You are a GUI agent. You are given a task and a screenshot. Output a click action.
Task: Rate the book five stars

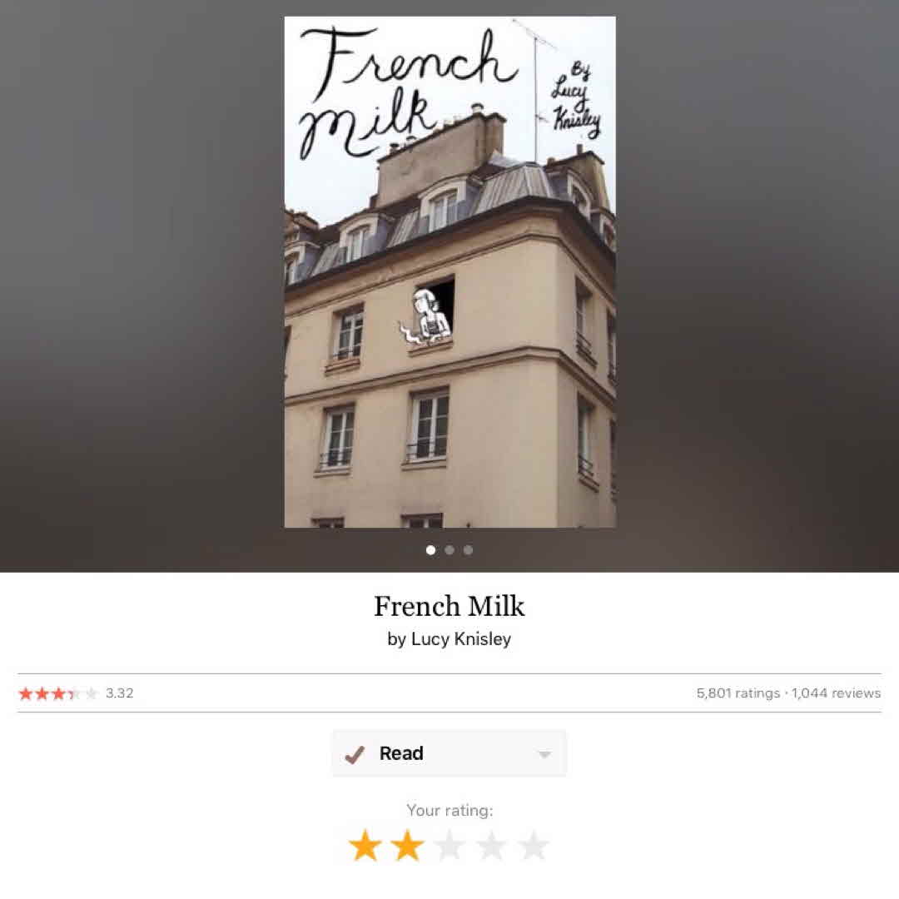pyautogui.click(x=534, y=845)
